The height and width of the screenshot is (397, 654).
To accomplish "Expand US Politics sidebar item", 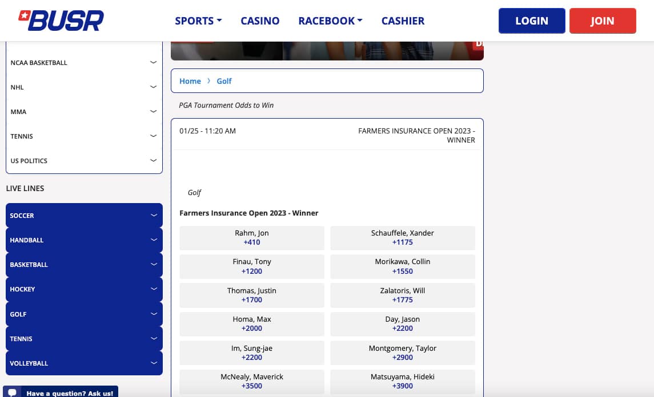I will click(84, 161).
